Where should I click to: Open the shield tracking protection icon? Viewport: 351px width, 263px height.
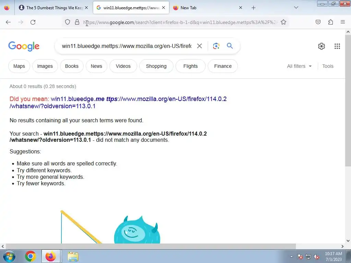68,22
